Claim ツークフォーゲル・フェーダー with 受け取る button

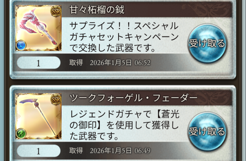click(x=207, y=131)
